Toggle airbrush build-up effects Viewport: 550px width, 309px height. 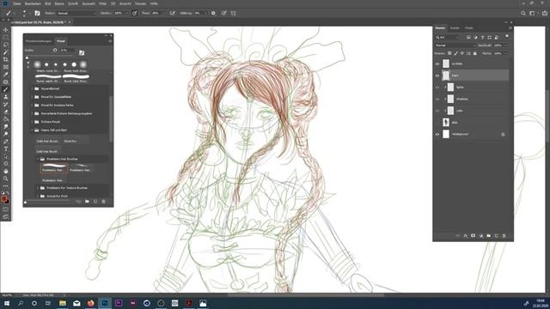pos(173,13)
